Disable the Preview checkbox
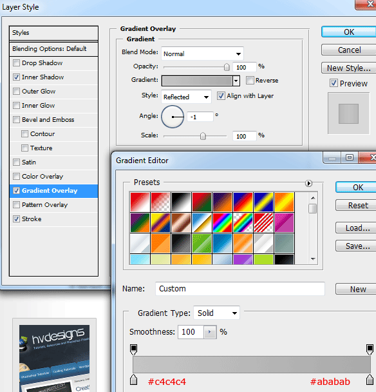The width and height of the screenshot is (376, 392). [334, 83]
